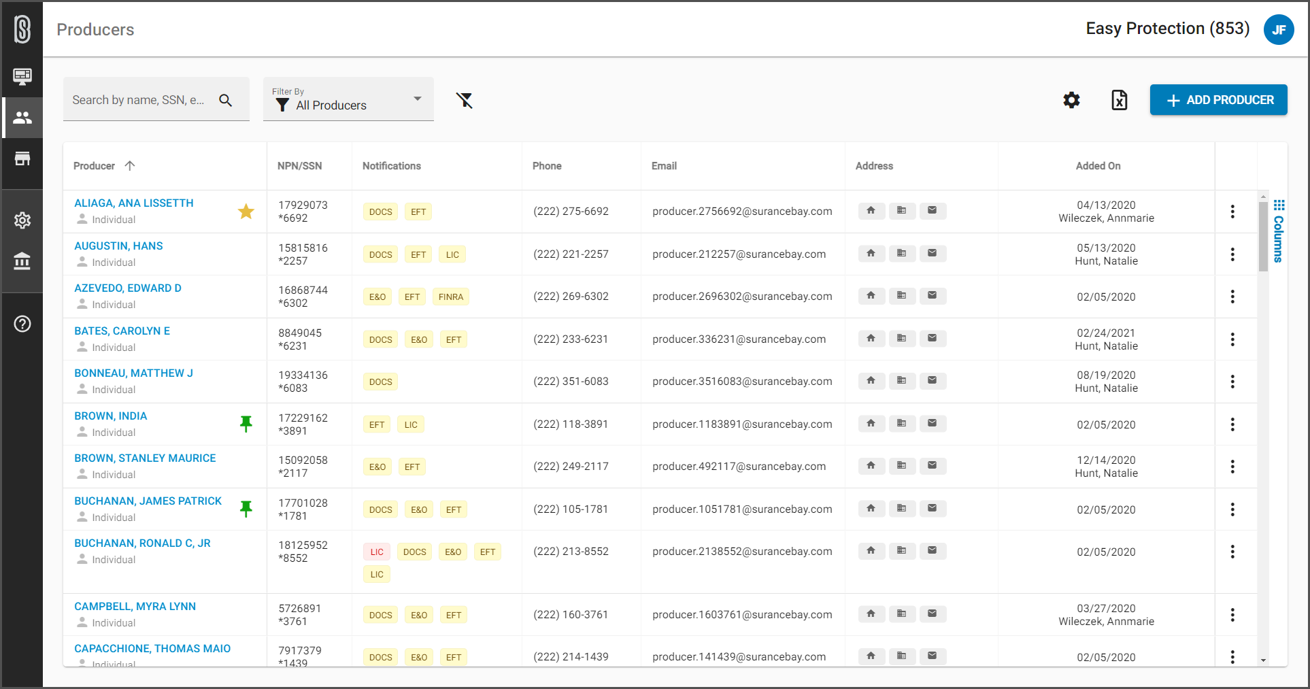1310x689 pixels.
Task: Open row actions menu for BROWN, INDIA
Action: tap(1232, 424)
